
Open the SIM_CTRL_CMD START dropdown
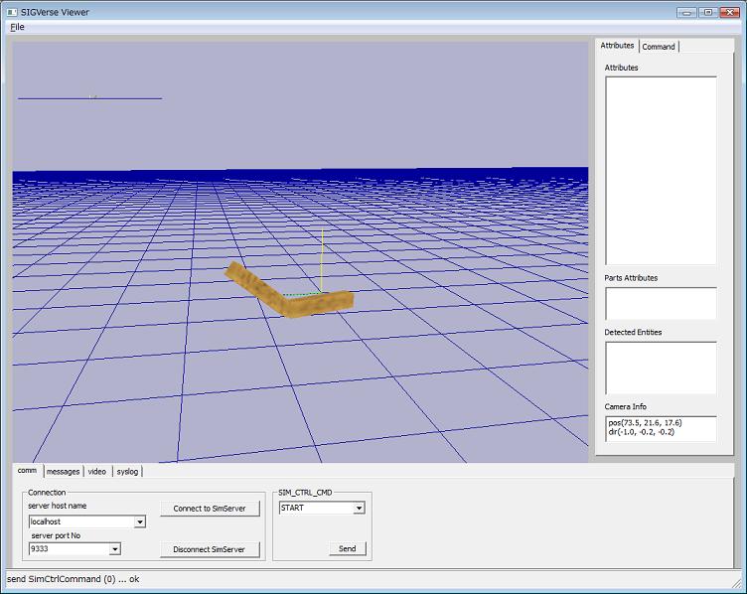click(359, 508)
